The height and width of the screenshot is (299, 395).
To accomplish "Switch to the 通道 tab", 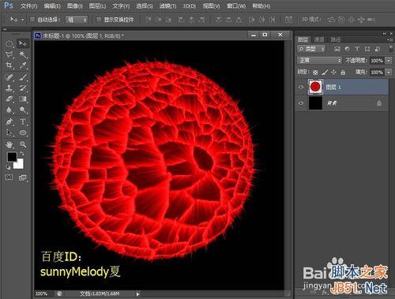I will (x=319, y=39).
